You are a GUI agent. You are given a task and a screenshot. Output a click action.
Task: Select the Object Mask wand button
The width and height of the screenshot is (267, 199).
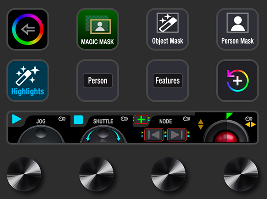[x=168, y=29]
